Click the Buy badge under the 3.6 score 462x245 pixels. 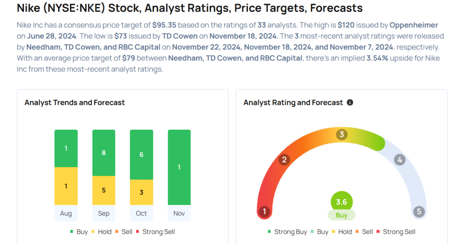(x=342, y=215)
